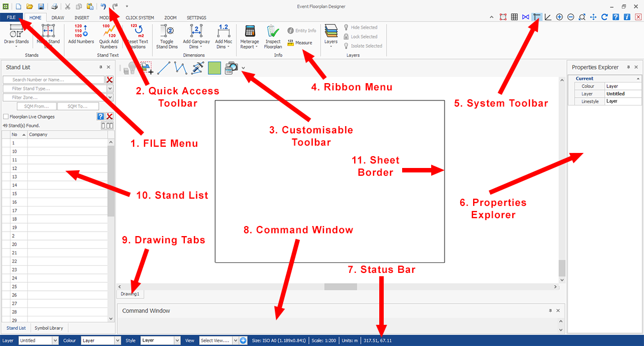Select stand number 15 in the Stand List
644x346 pixels.
(x=55, y=194)
